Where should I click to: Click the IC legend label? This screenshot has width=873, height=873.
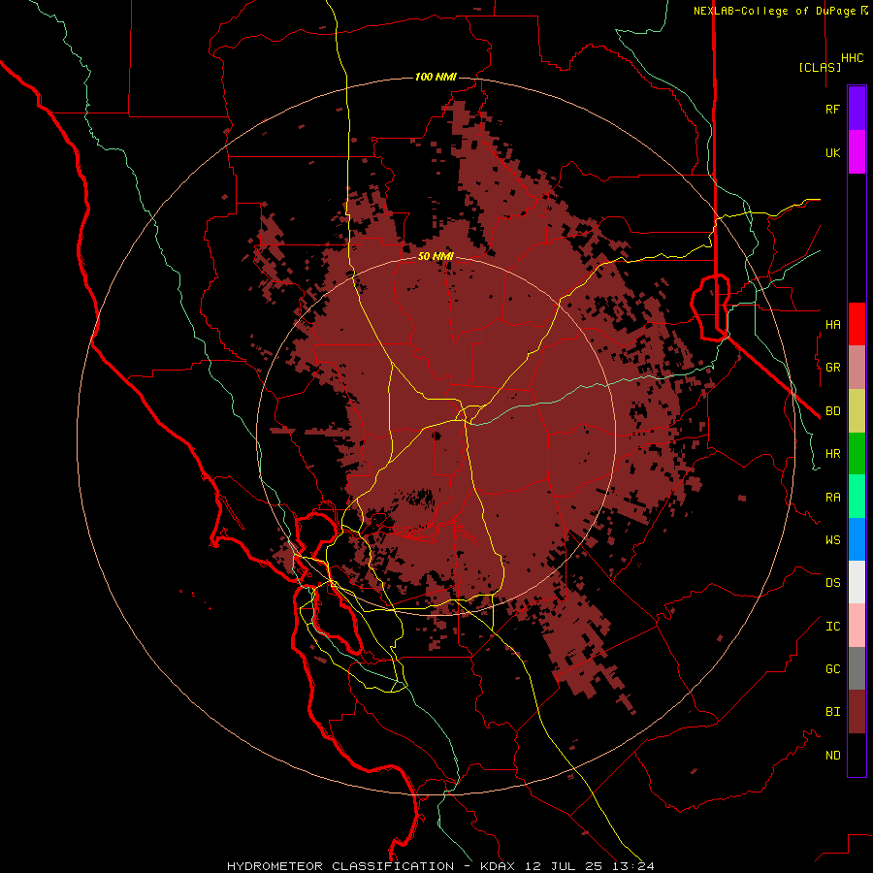coord(832,627)
